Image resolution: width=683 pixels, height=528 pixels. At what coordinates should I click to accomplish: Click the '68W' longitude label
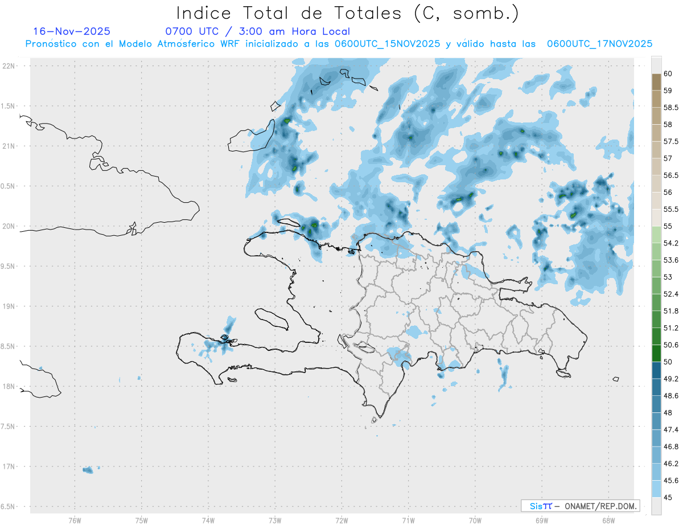coord(608,521)
